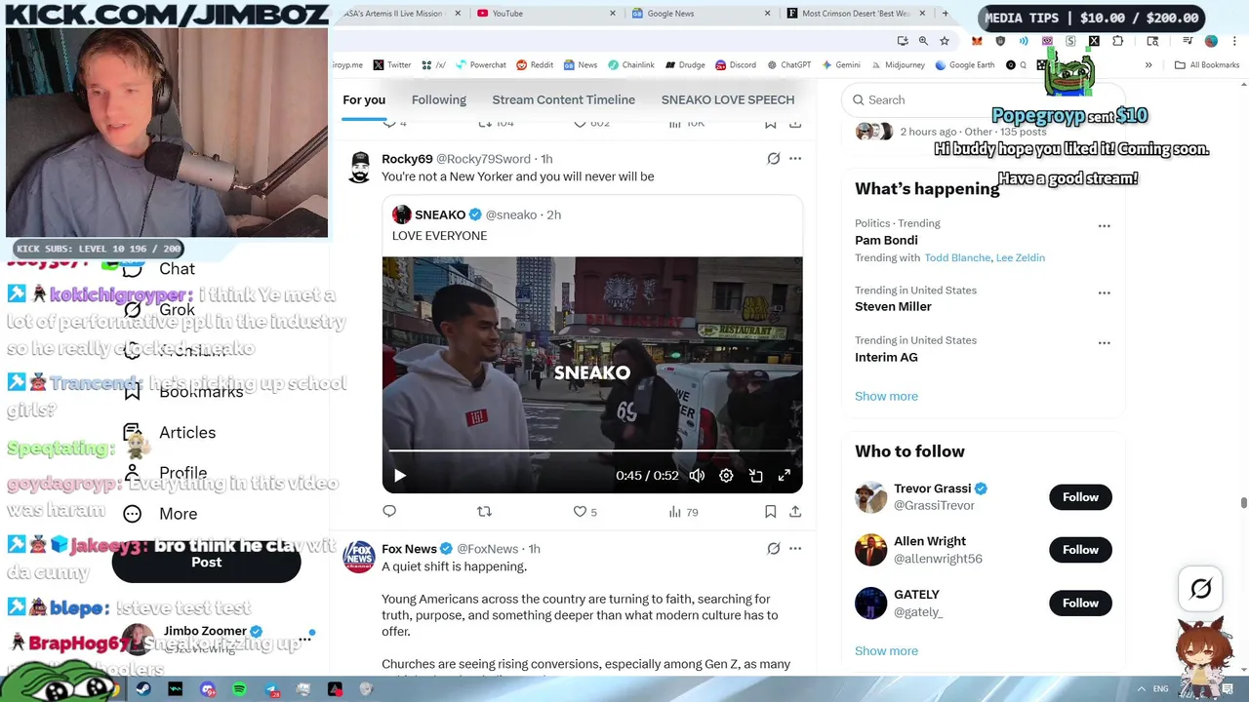Open Spotify from the taskbar
The height and width of the screenshot is (702, 1249).
(239, 689)
